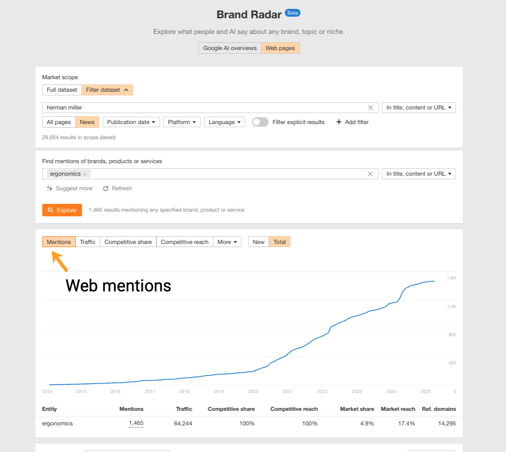506x452 pixels.
Task: Click the 2024 label on chart axis
Action: pos(391,392)
